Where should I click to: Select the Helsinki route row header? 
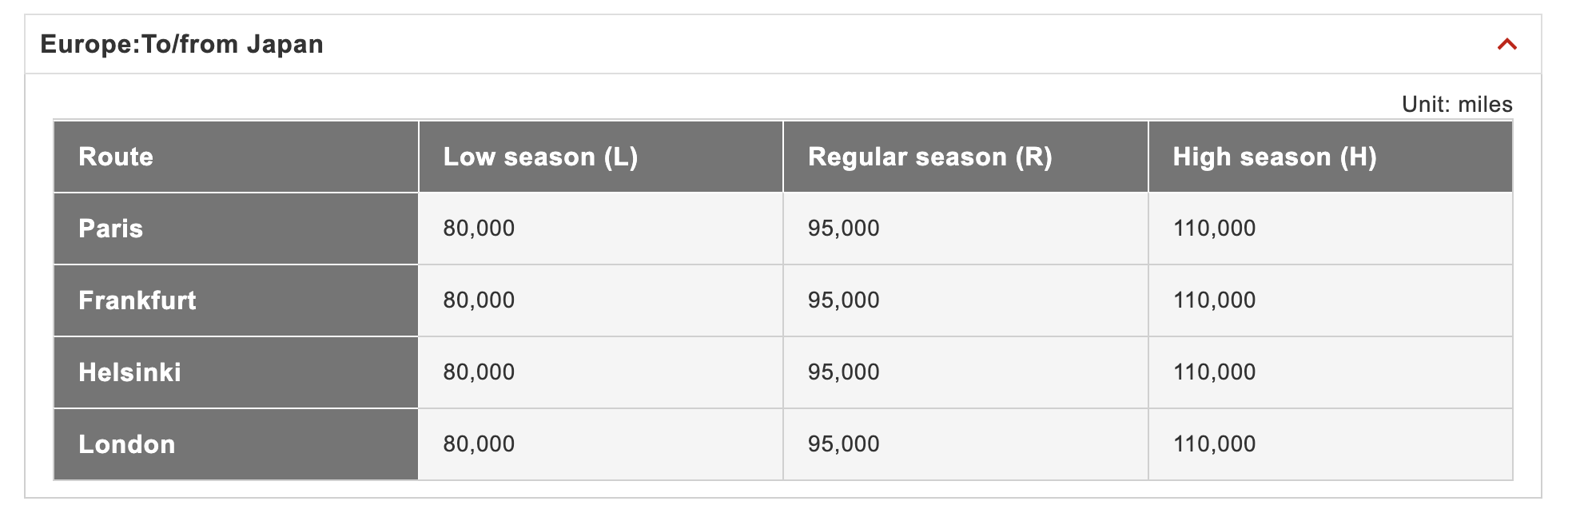129,372
